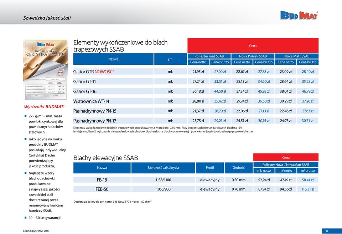The width and height of the screenshot is (342, 234).
Task: Click the Dopłata za kolory footnote
Action: 112,202
